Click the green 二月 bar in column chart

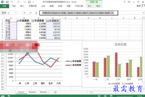coord(108,67)
